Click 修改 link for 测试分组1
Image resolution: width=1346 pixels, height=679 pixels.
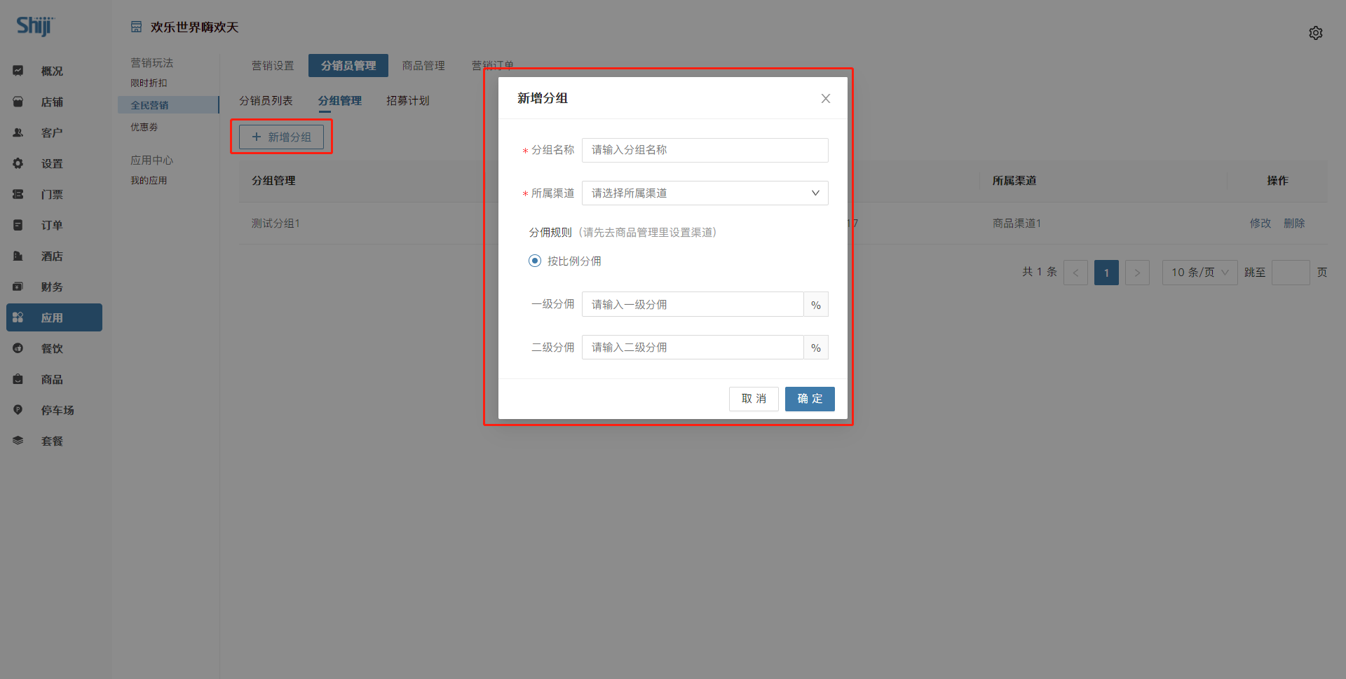click(x=1260, y=224)
